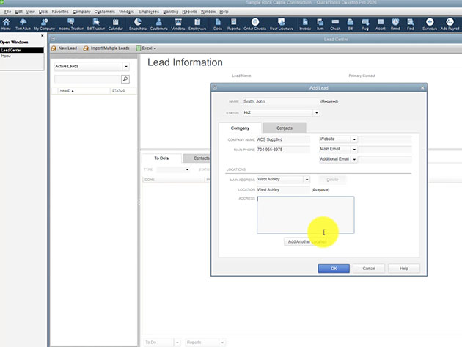Open the Reports toolbar icon

(x=234, y=24)
